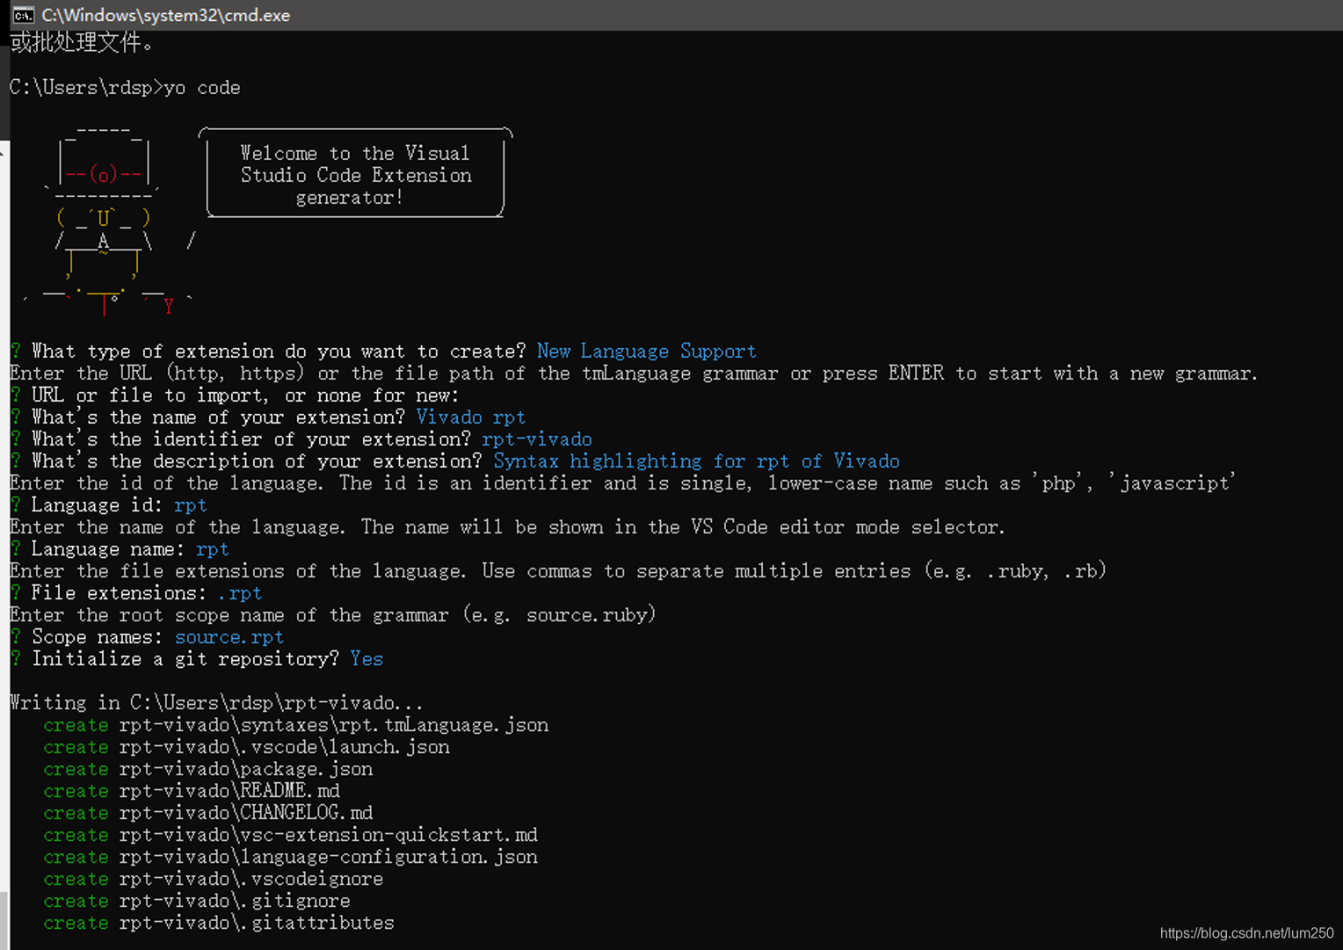Viewport: 1343px width, 950px height.
Task: Click the 'Vivado rpt' extension name answer
Action: click(470, 417)
